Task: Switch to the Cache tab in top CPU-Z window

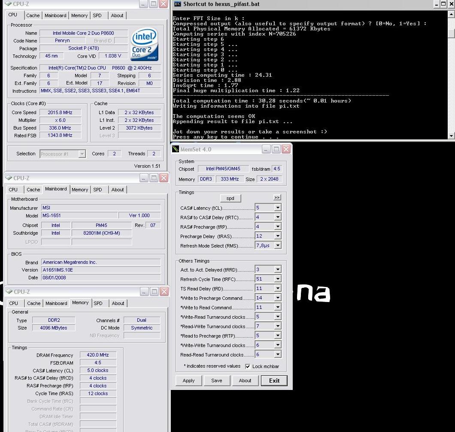Action: point(33,15)
